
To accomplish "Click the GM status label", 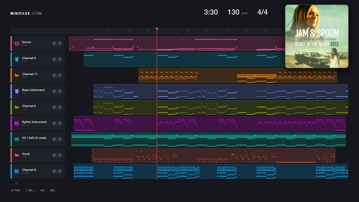I will [x=52, y=190].
